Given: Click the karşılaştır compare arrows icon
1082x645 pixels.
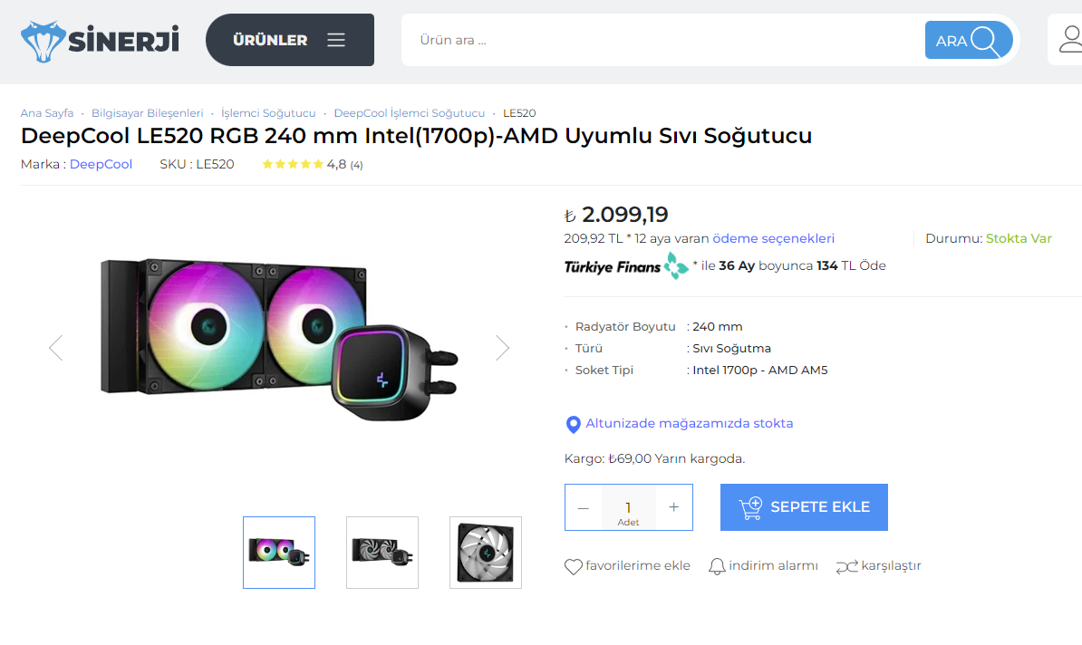Looking at the screenshot, I should pyautogui.click(x=846, y=566).
